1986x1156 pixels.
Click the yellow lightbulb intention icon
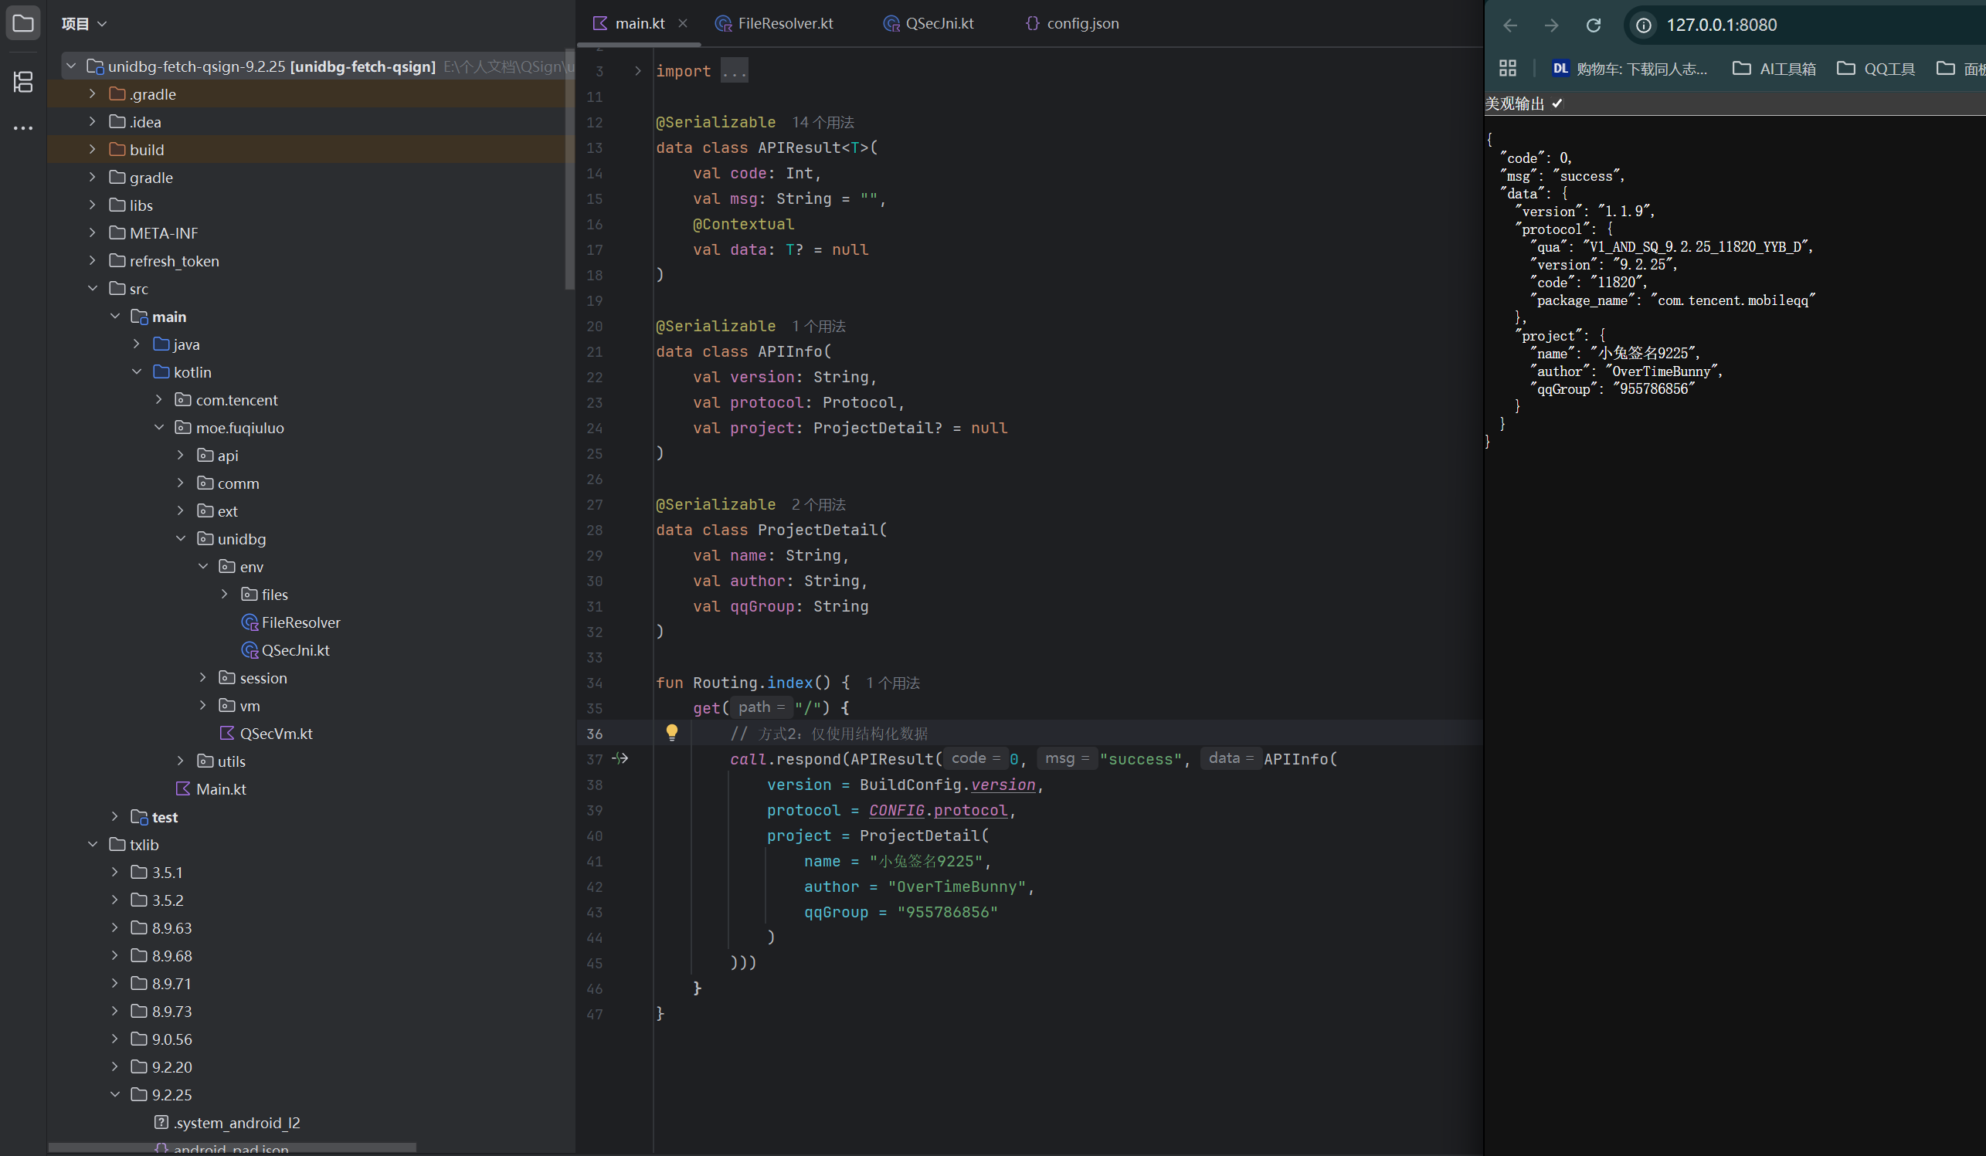pyautogui.click(x=671, y=732)
